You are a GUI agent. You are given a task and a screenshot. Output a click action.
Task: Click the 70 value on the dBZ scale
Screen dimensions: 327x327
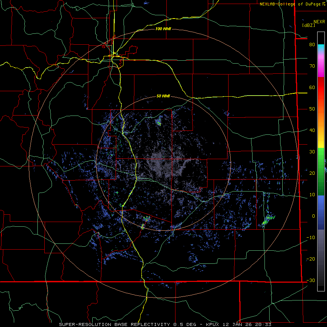click(312, 66)
